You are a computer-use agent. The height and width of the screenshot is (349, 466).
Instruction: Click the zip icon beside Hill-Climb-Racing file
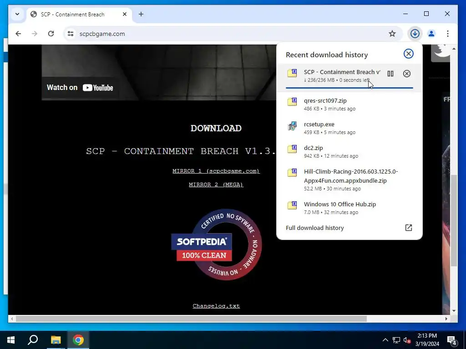click(292, 173)
